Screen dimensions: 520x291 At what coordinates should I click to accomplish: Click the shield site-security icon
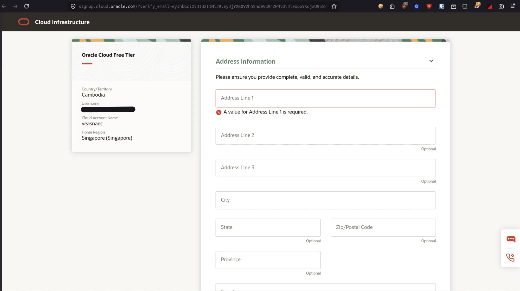[x=73, y=6]
